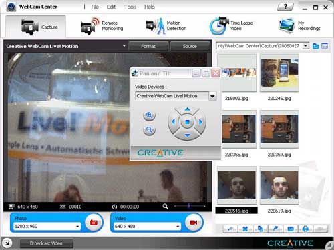
Task: Click the browse folder icon
Action: point(315,46)
